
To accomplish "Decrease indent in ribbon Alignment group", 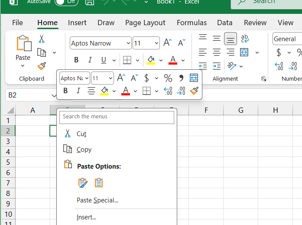I will coord(203,66).
